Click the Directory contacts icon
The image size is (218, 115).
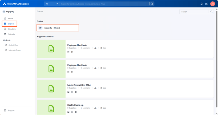(x=5, y=29)
